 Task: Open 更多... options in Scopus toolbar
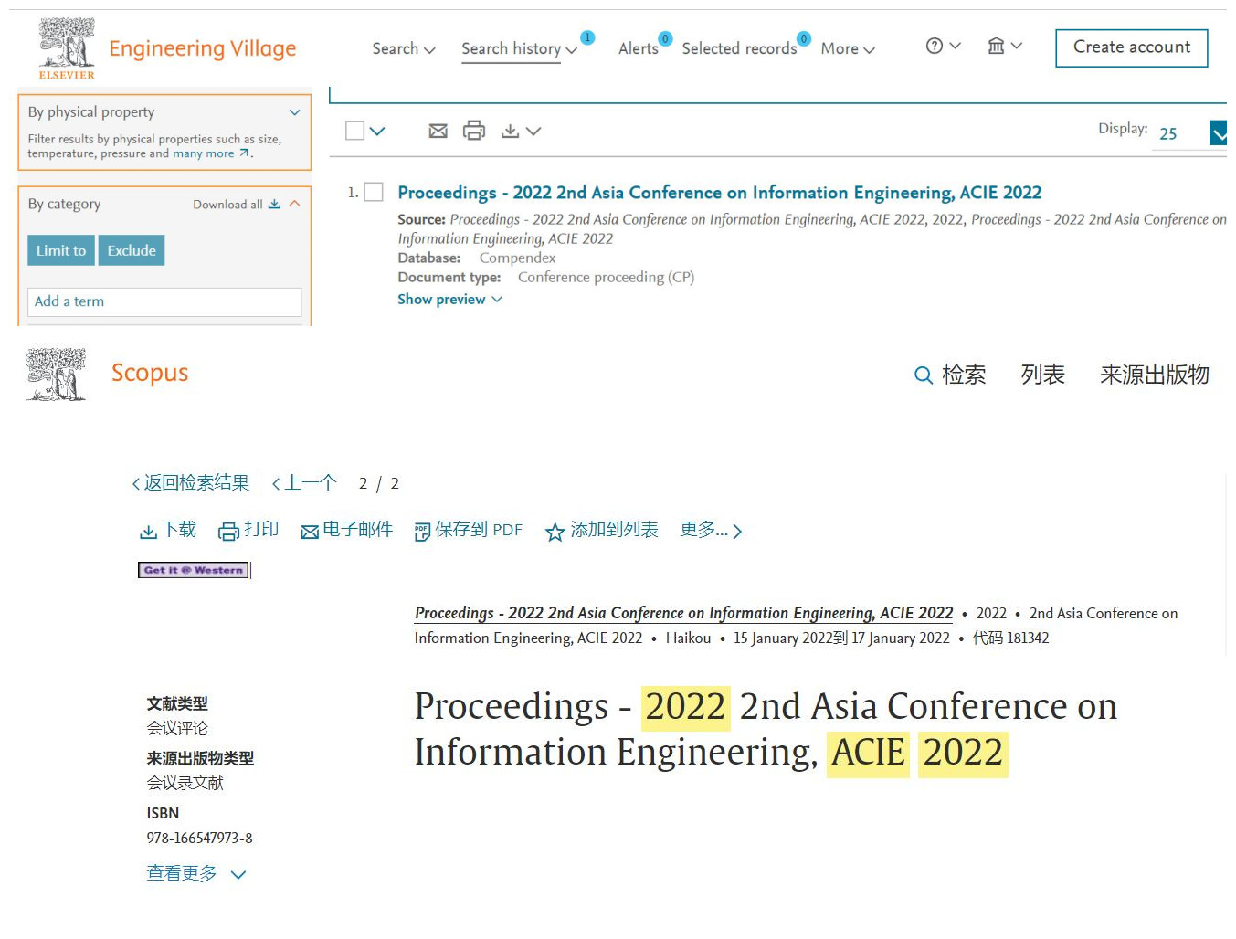pos(712,530)
